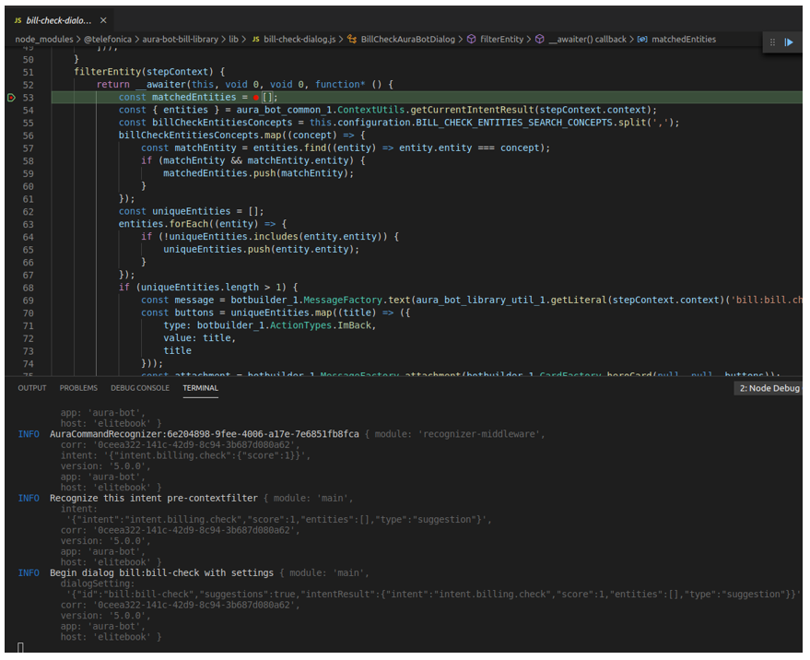Open aura-bot-bill-library breadcrumb segment
The image size is (810, 660).
tap(181, 40)
